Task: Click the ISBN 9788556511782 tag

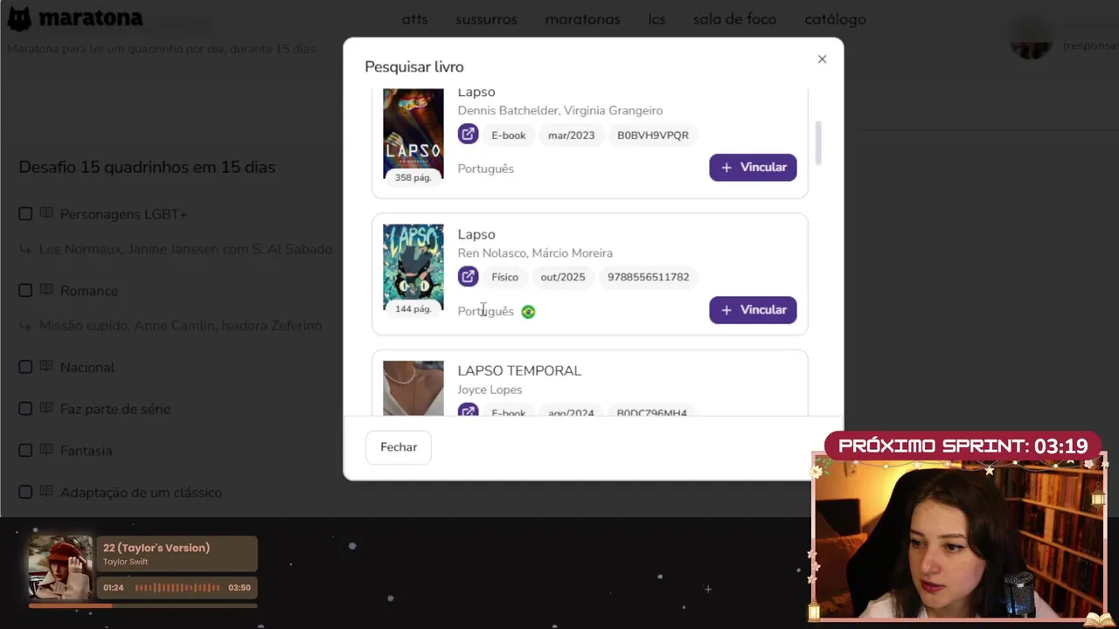Action: point(648,277)
